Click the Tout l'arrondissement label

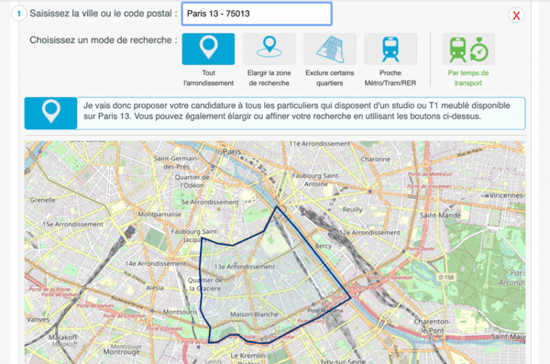[x=208, y=78]
